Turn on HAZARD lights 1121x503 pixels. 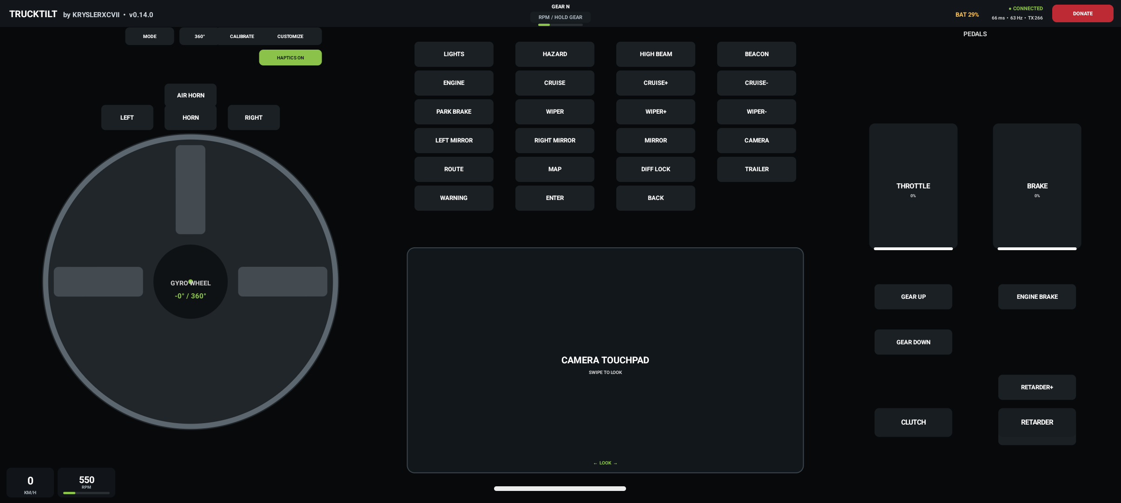[x=554, y=54]
